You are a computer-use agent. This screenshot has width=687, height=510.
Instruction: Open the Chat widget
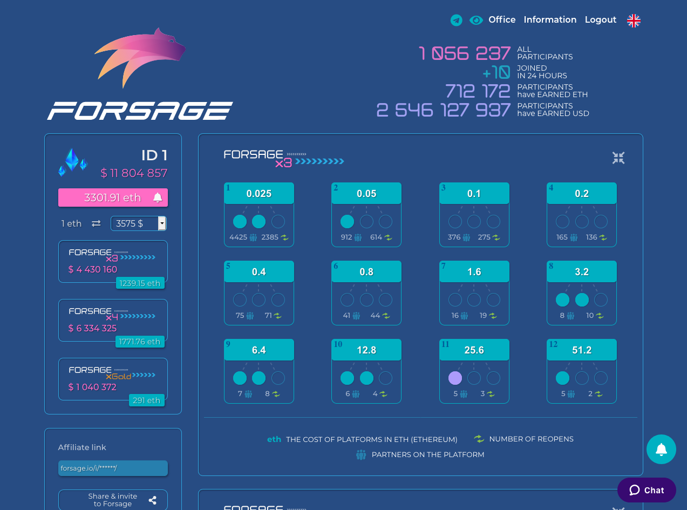tap(647, 490)
